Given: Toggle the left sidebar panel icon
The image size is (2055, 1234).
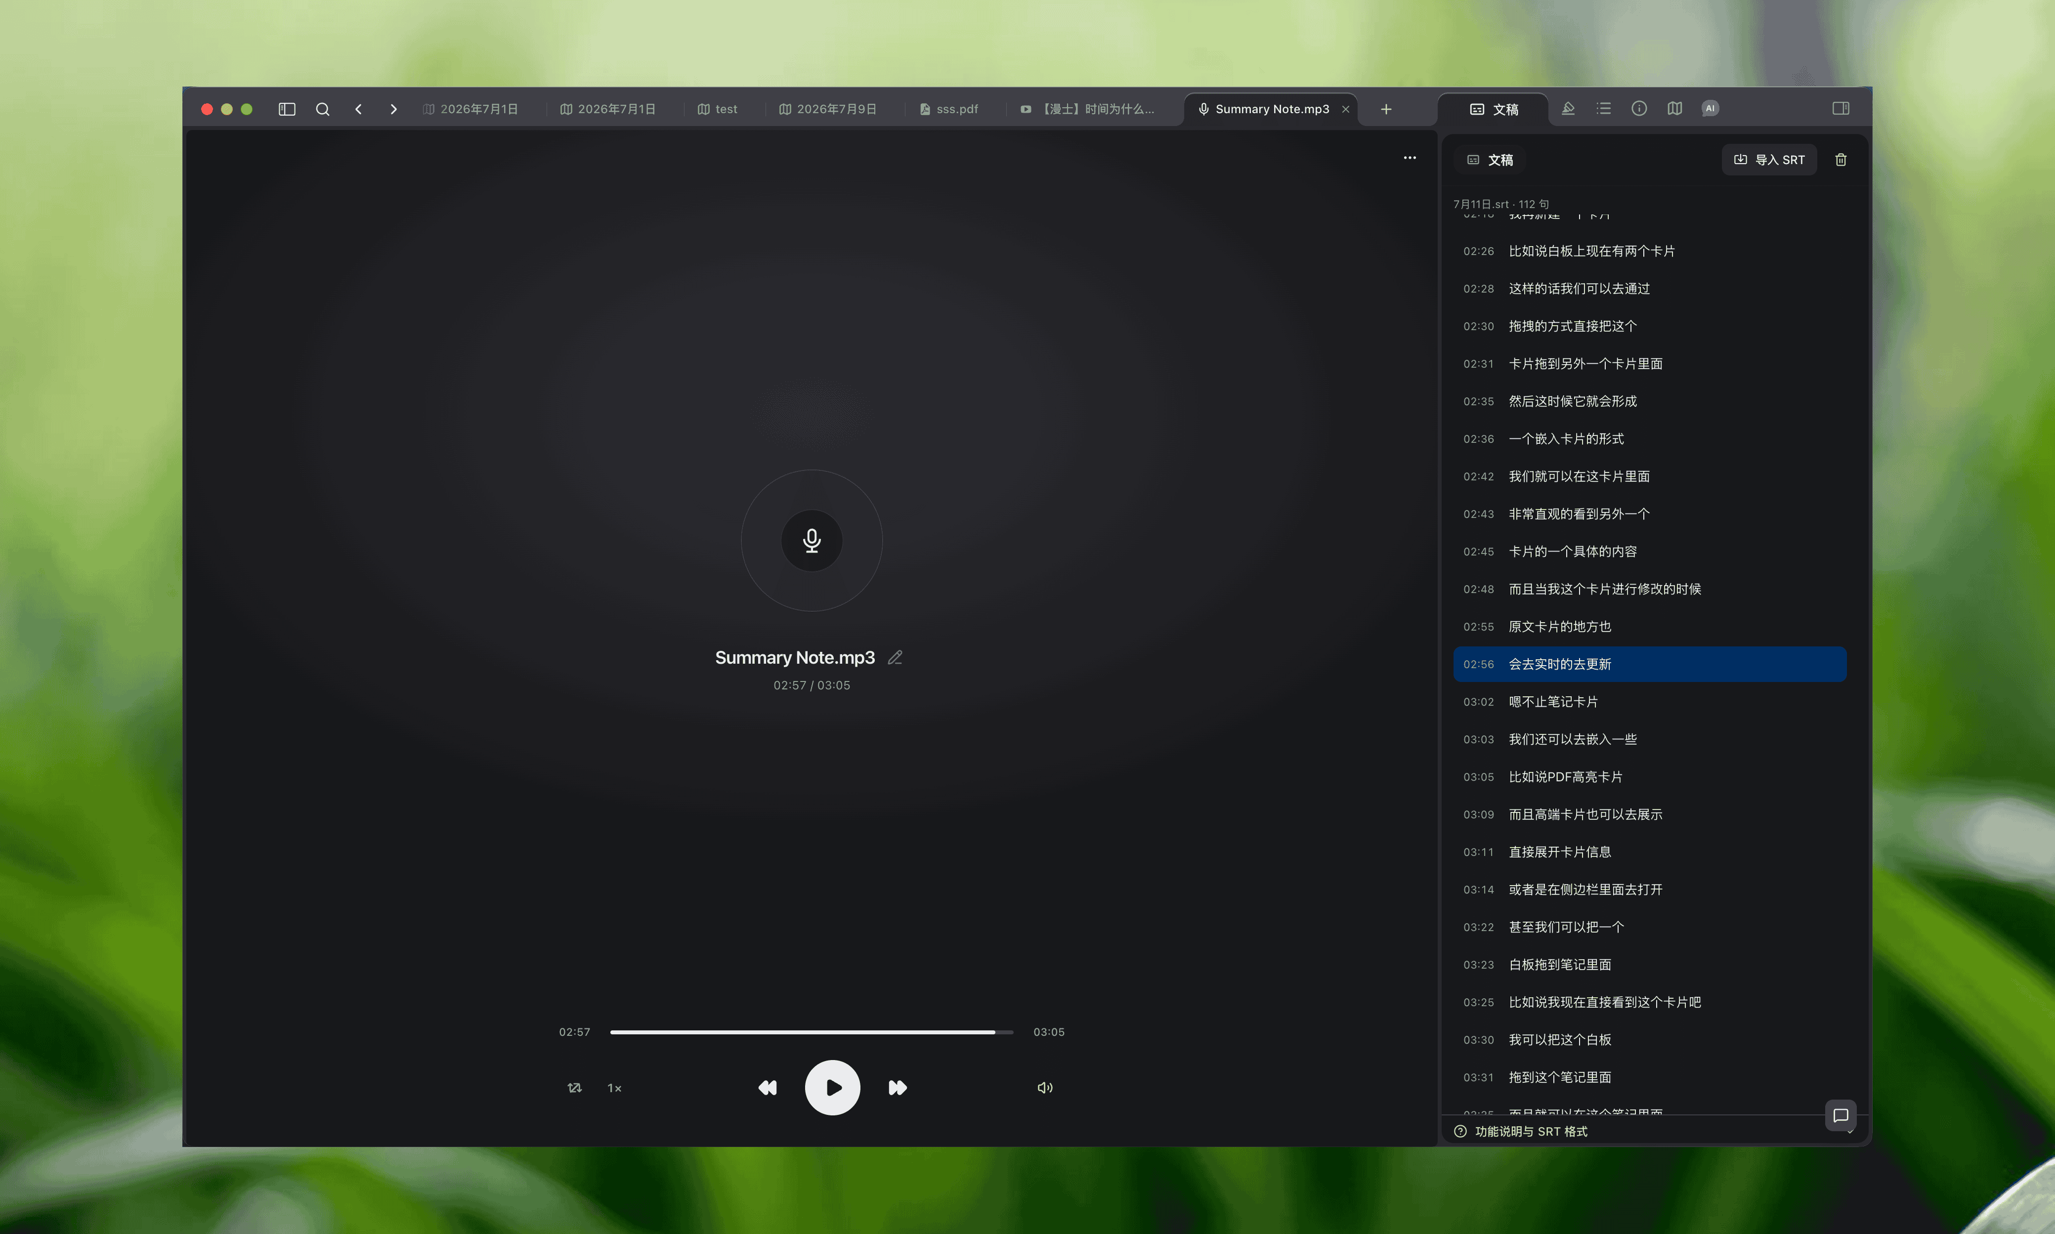Looking at the screenshot, I should (x=287, y=109).
